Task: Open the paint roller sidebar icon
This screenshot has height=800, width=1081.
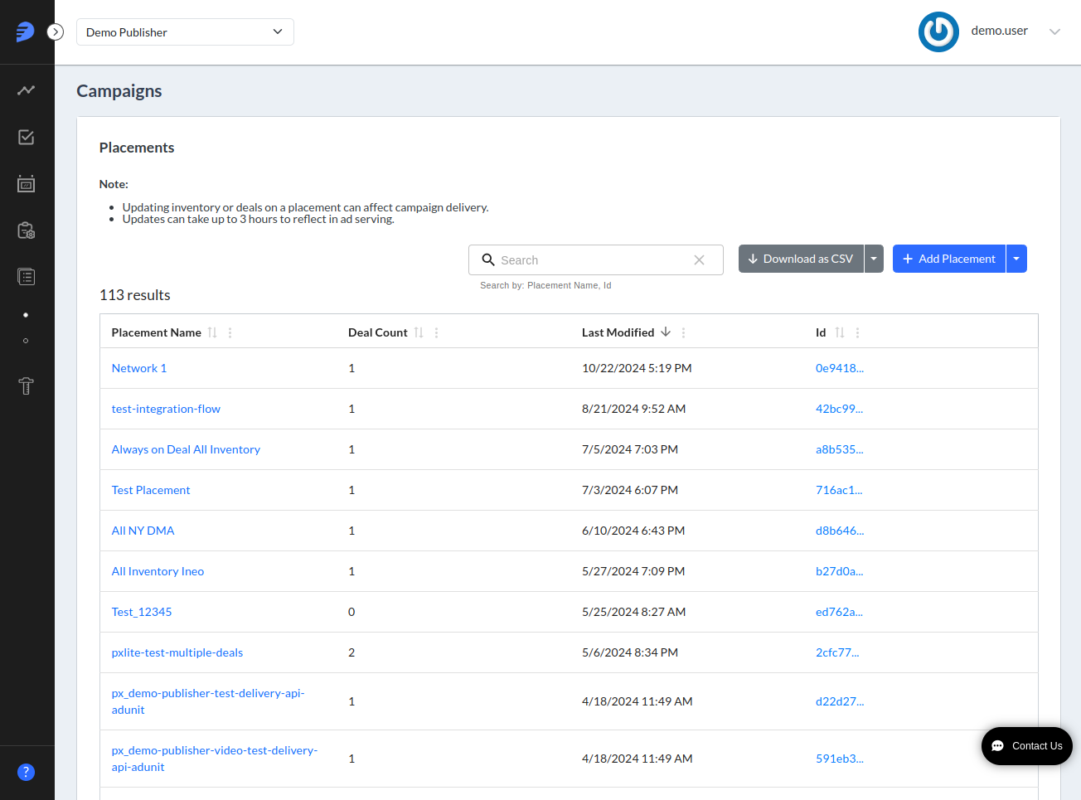Action: [26, 385]
